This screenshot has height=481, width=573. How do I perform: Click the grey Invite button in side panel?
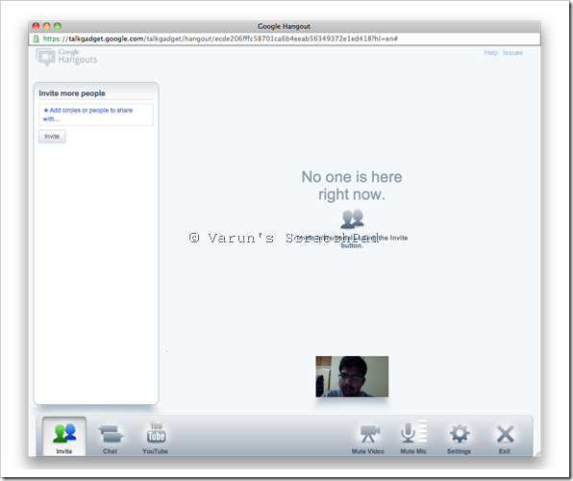tap(52, 137)
